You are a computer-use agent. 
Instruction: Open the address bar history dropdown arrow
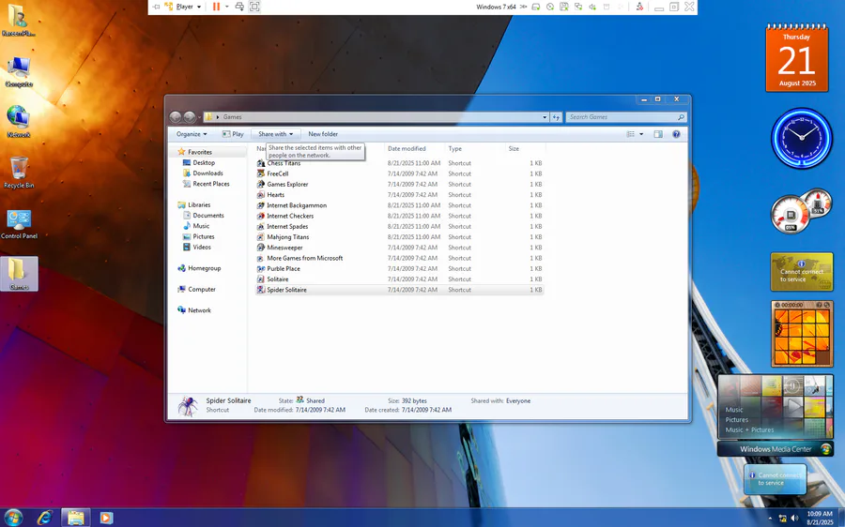point(545,117)
